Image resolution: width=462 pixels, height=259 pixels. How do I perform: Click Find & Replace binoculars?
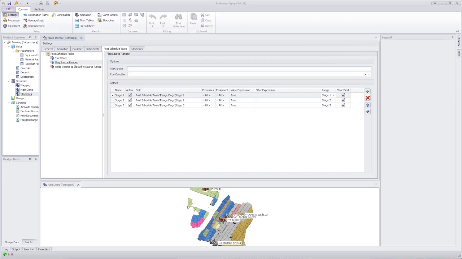178,21
